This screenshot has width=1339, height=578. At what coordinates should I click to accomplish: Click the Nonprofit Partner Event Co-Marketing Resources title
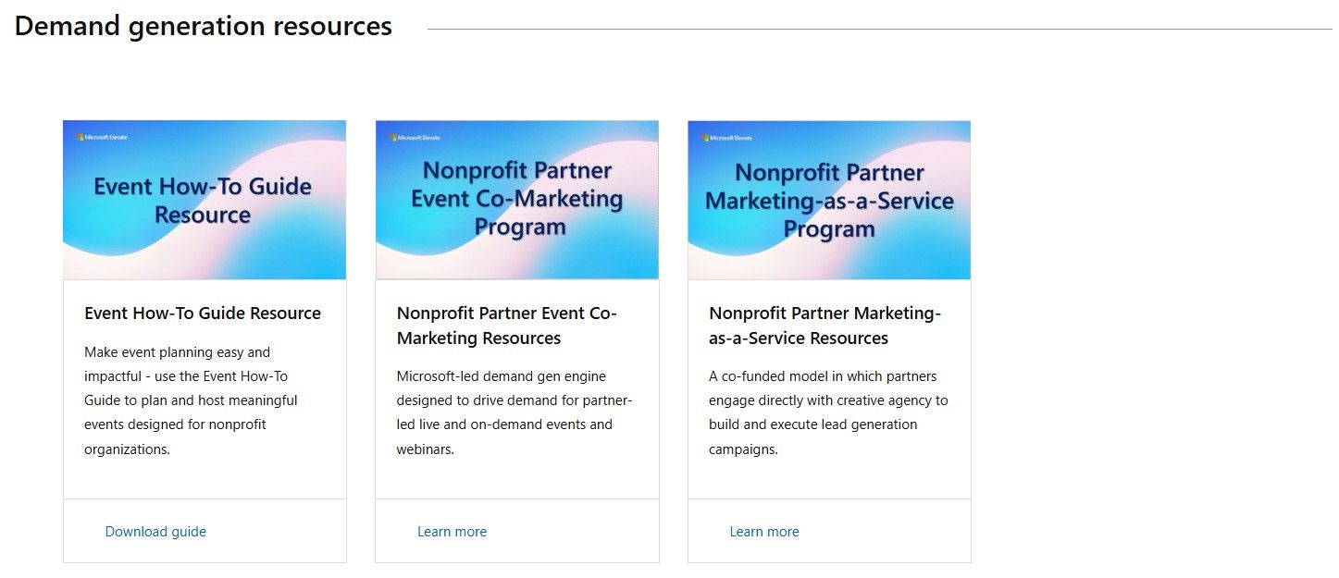click(x=506, y=326)
